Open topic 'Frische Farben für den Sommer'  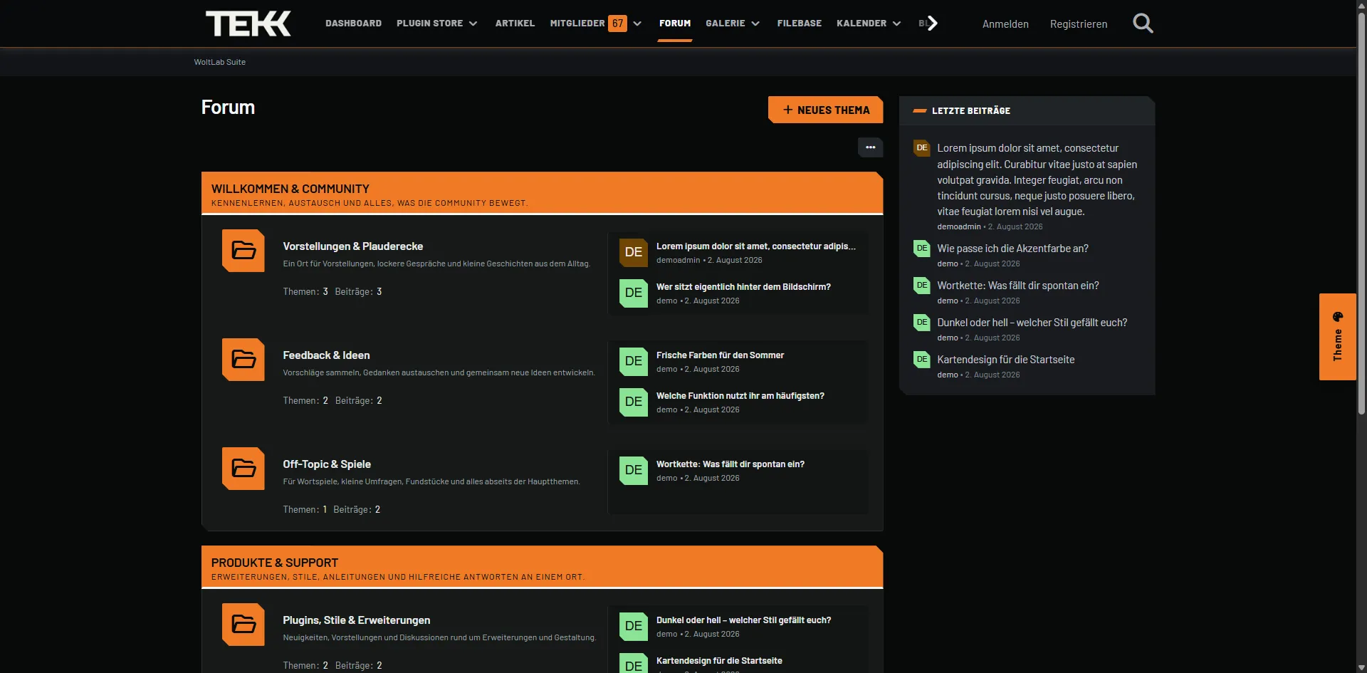click(720, 355)
